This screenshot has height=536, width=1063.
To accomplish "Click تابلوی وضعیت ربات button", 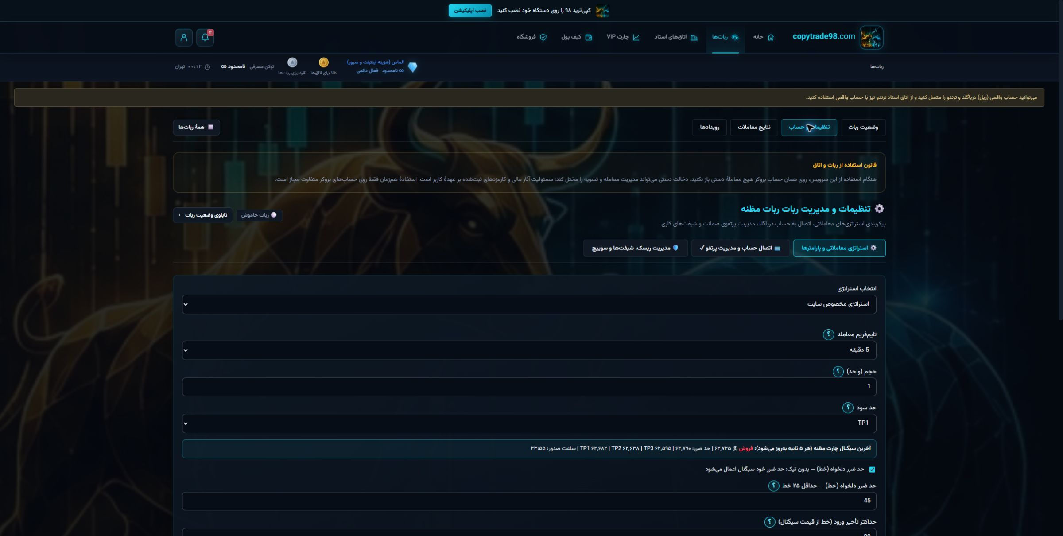I will coord(203,215).
